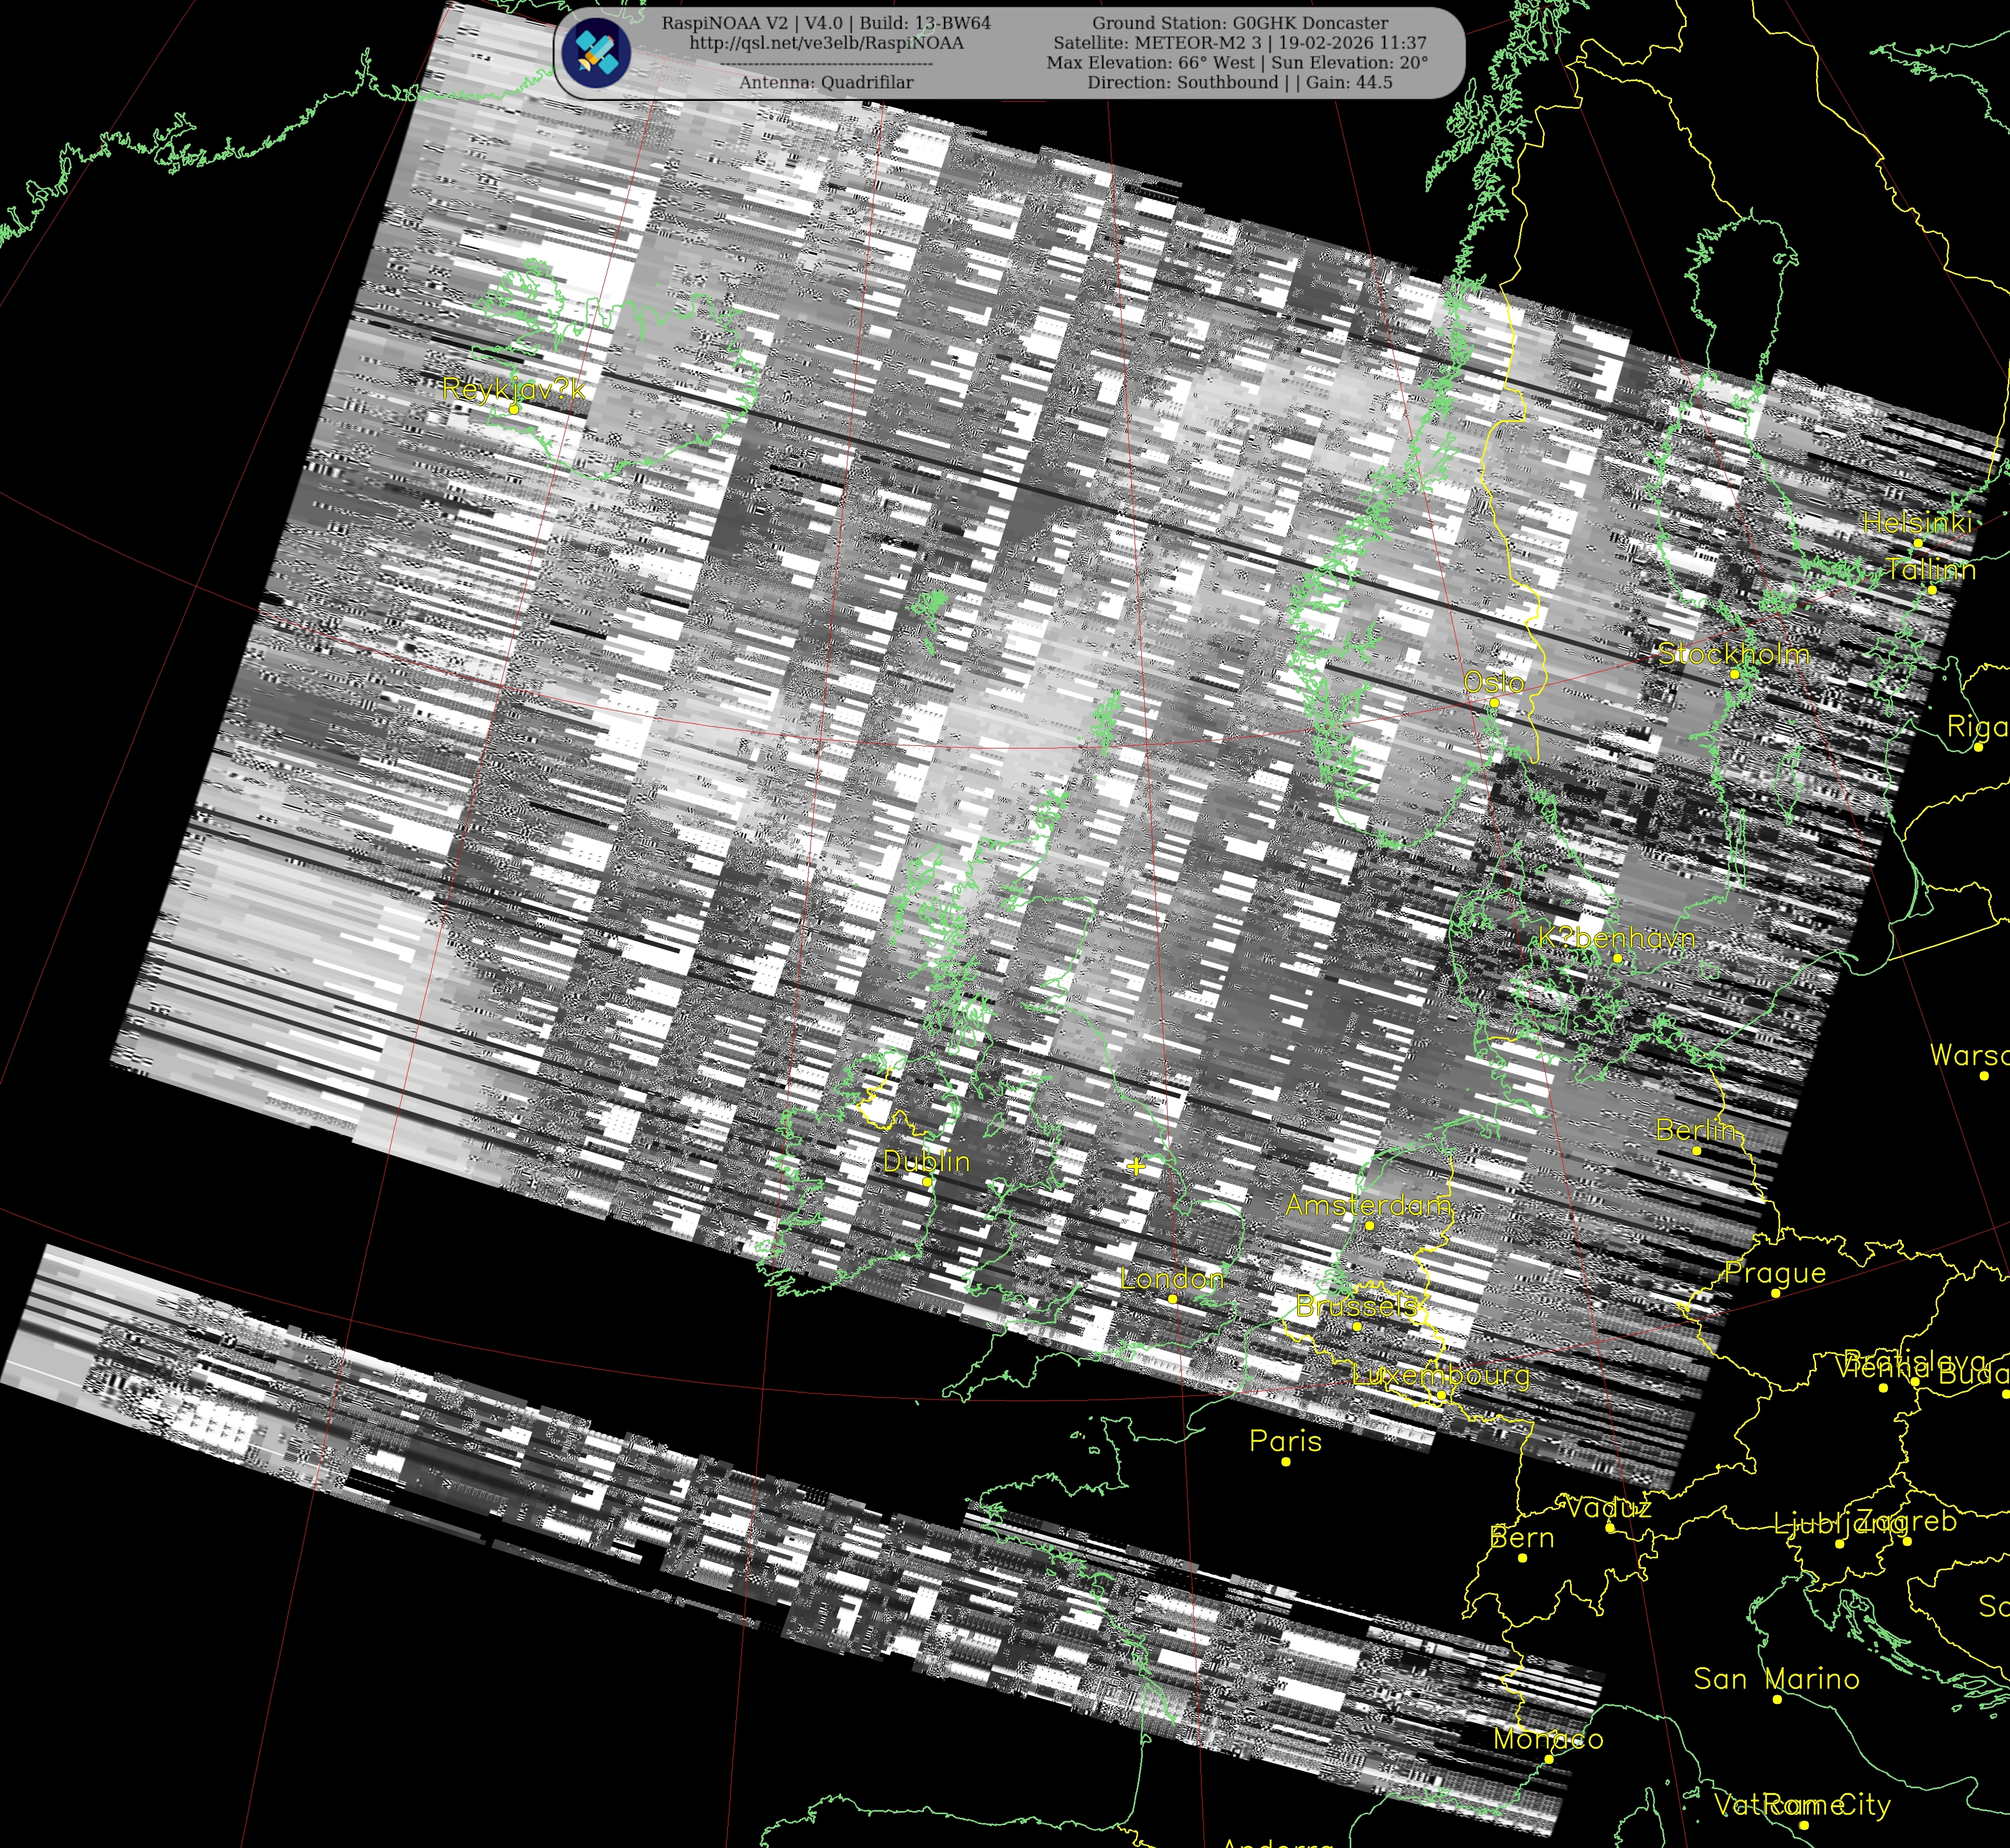Select the Berlin city marker dot
The height and width of the screenshot is (1848, 2010).
click(1696, 1151)
